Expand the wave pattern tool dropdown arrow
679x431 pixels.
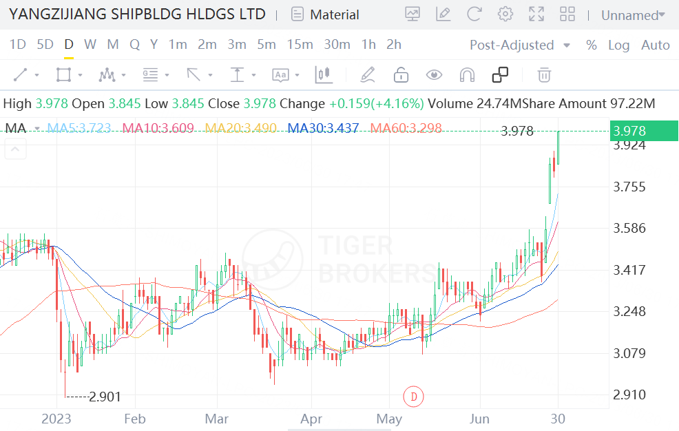pos(123,75)
